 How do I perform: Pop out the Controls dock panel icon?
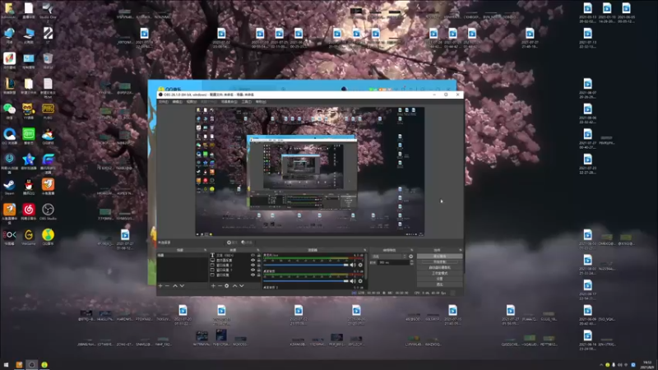tap(461, 250)
